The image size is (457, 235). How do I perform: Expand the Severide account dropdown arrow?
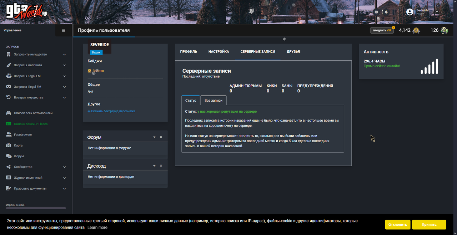437,11
